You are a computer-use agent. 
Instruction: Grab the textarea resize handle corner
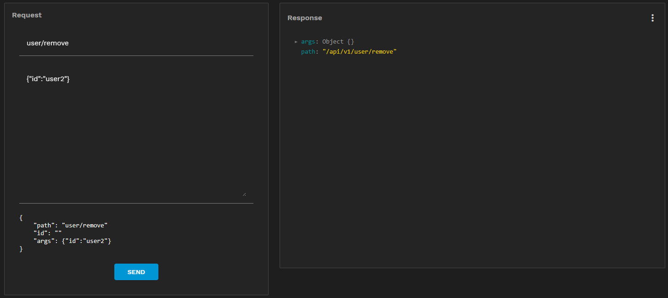244,194
